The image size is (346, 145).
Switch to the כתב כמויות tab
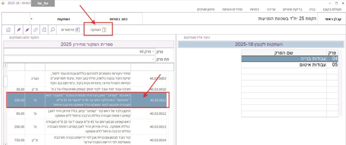click(x=118, y=19)
